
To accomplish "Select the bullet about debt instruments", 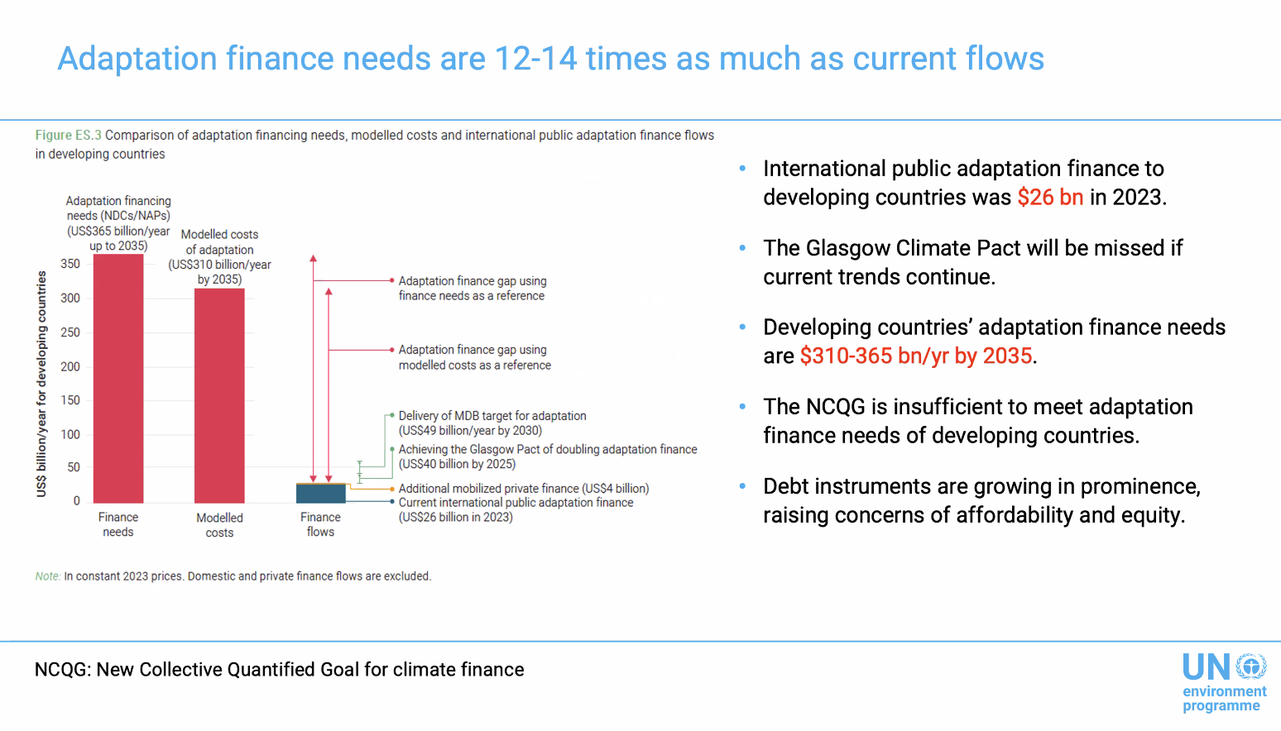I will pyautogui.click(x=981, y=500).
